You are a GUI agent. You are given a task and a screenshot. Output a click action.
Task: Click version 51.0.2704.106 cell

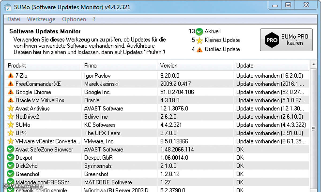point(177,92)
